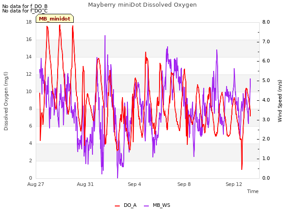This screenshot has width=286, height=214.
Task: Click the Sep 8 x-axis label
Action: tap(184, 184)
